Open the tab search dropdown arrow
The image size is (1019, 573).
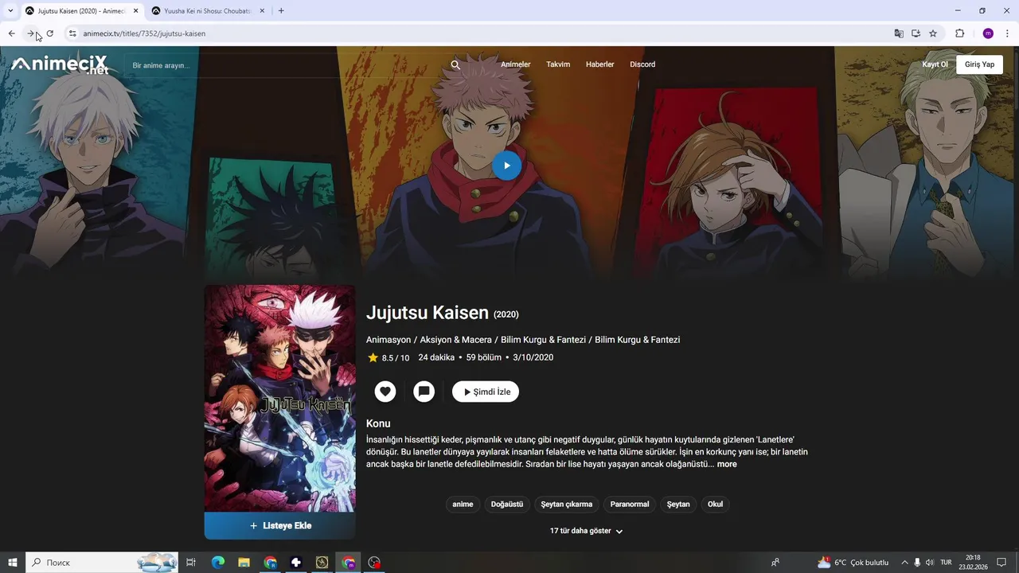tap(10, 10)
